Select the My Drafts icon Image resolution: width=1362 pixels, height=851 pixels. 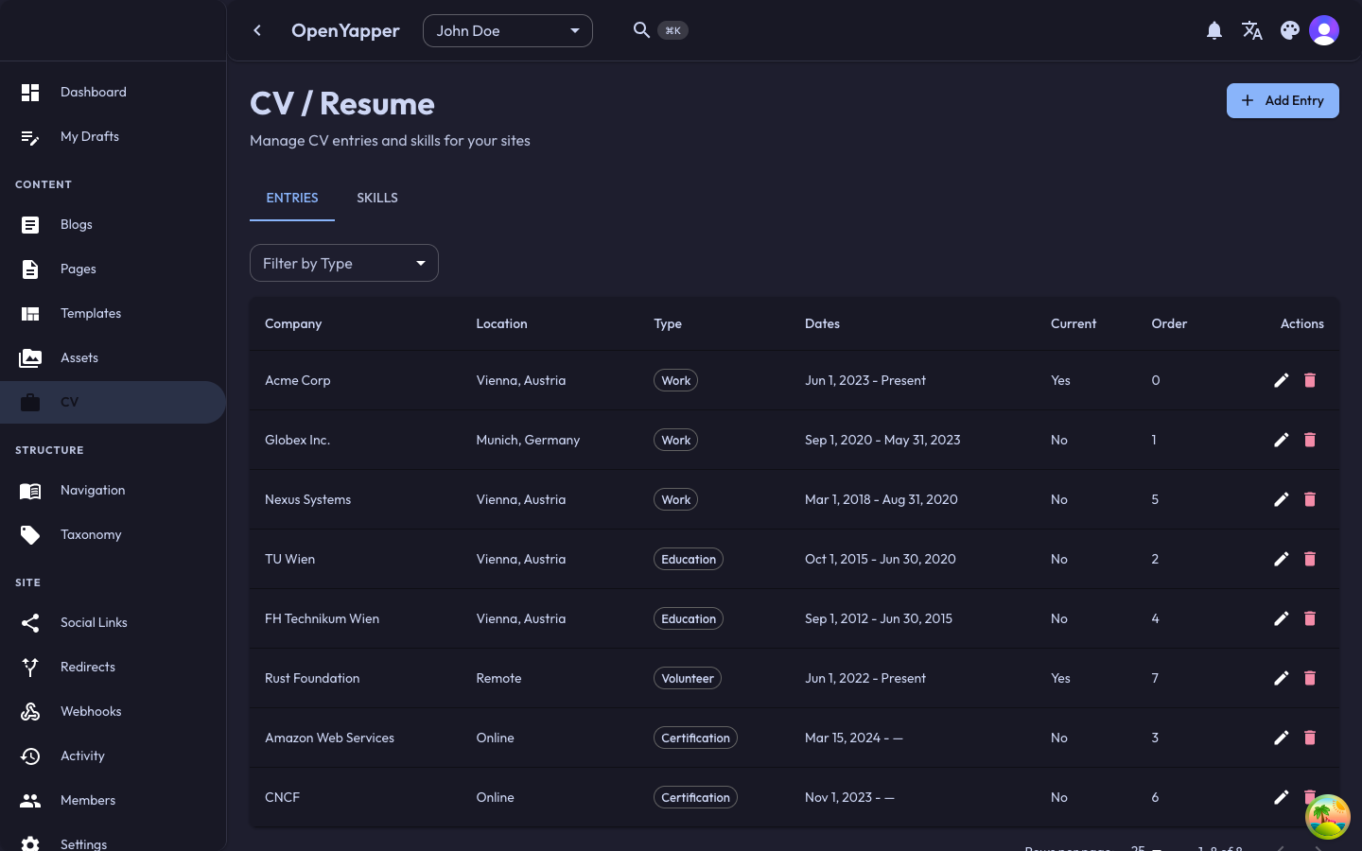coord(30,136)
